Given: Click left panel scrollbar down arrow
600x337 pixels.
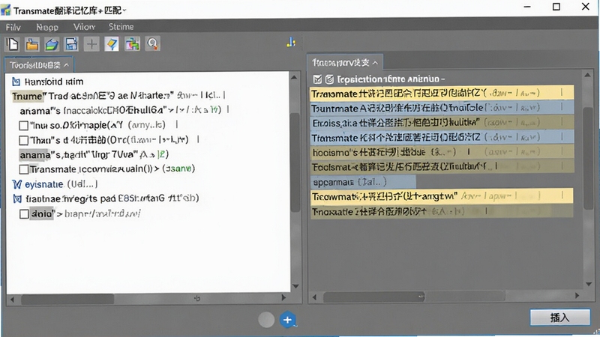Looking at the screenshot, I should point(295,286).
